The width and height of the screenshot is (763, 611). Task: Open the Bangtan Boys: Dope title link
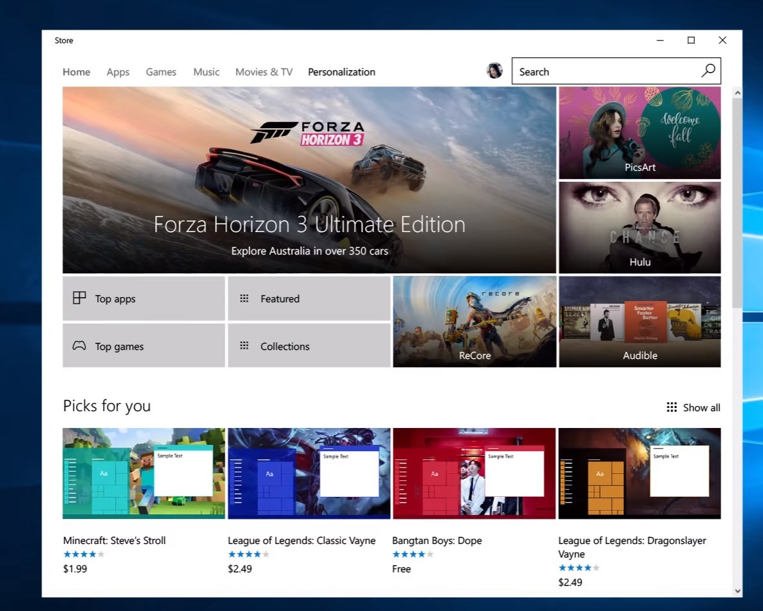(437, 540)
